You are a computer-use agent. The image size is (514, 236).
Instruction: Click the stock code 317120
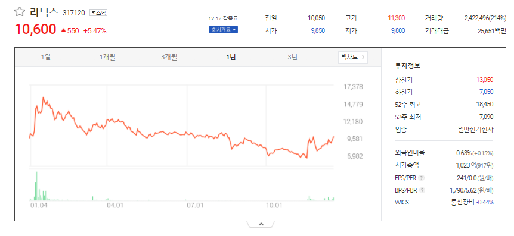[74, 13]
